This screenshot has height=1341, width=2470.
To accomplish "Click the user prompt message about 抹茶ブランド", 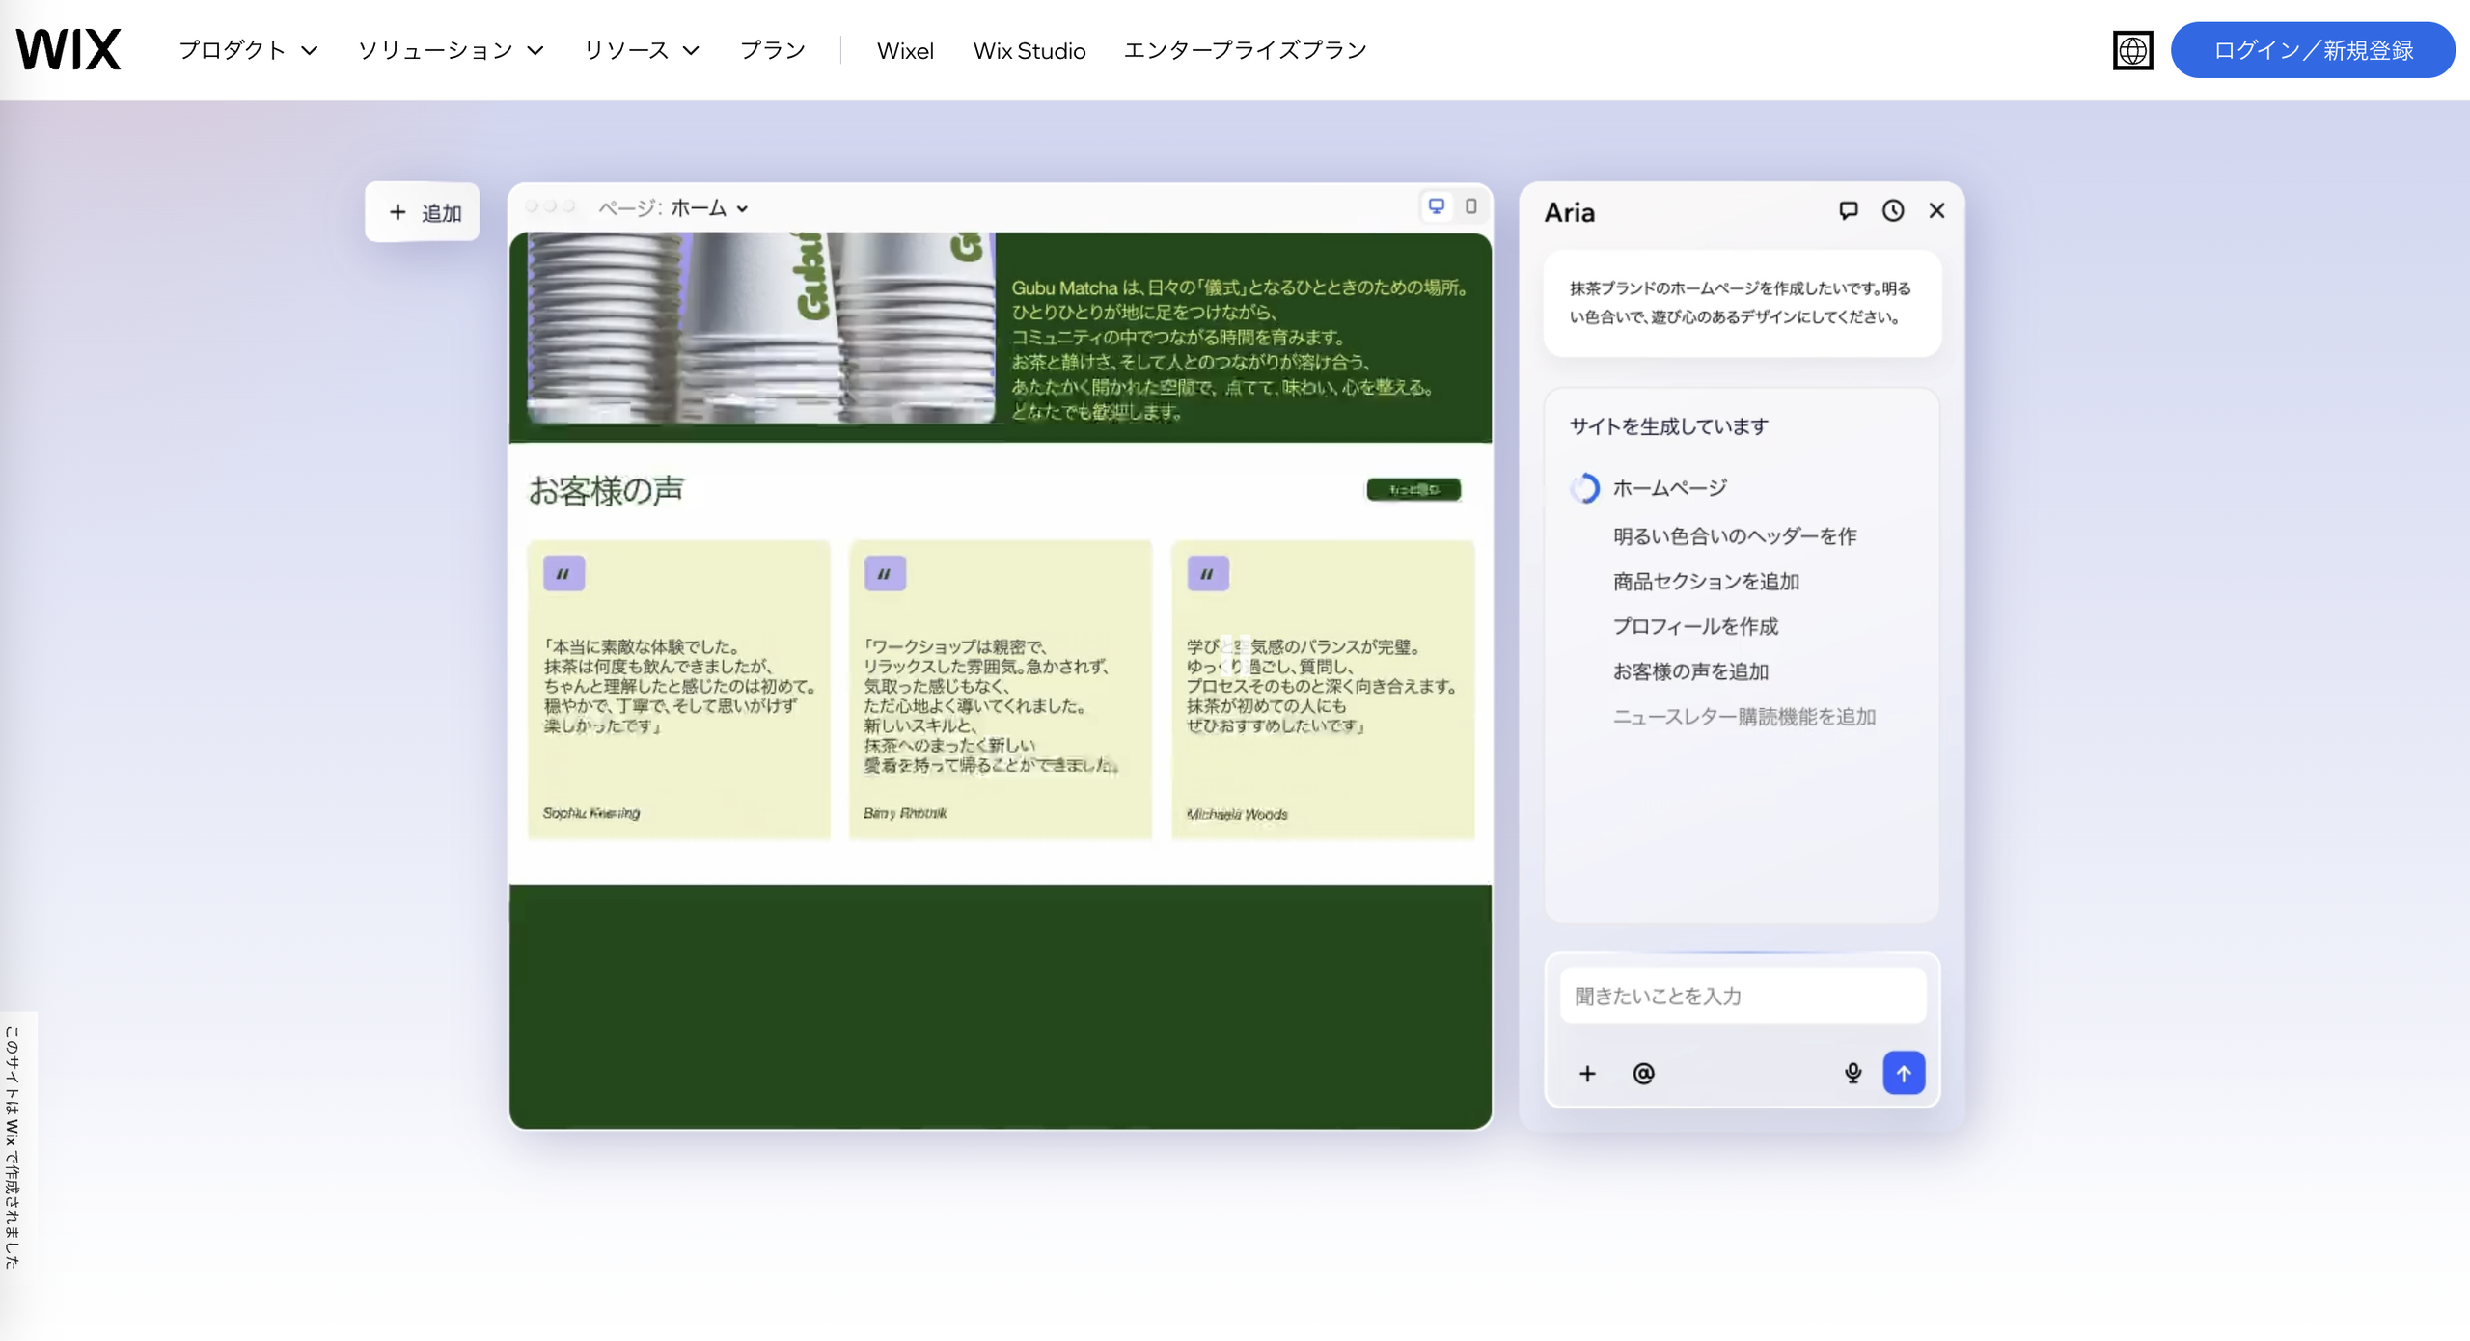I will [1741, 303].
